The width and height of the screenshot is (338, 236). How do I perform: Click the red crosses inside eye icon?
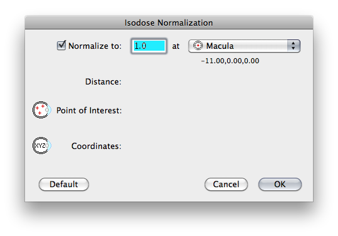[40, 110]
